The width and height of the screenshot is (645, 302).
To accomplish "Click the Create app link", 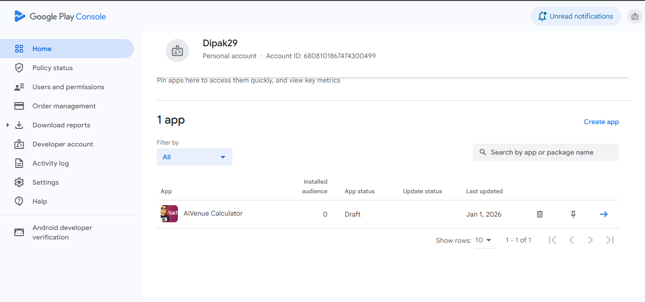I will 601,122.
